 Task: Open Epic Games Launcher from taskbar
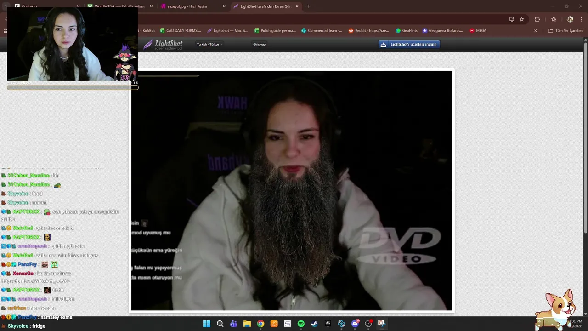tap(328, 324)
